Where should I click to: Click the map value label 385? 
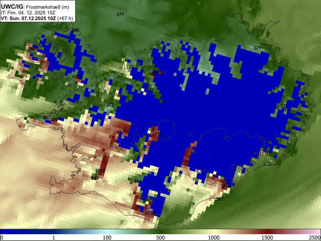point(75,30)
